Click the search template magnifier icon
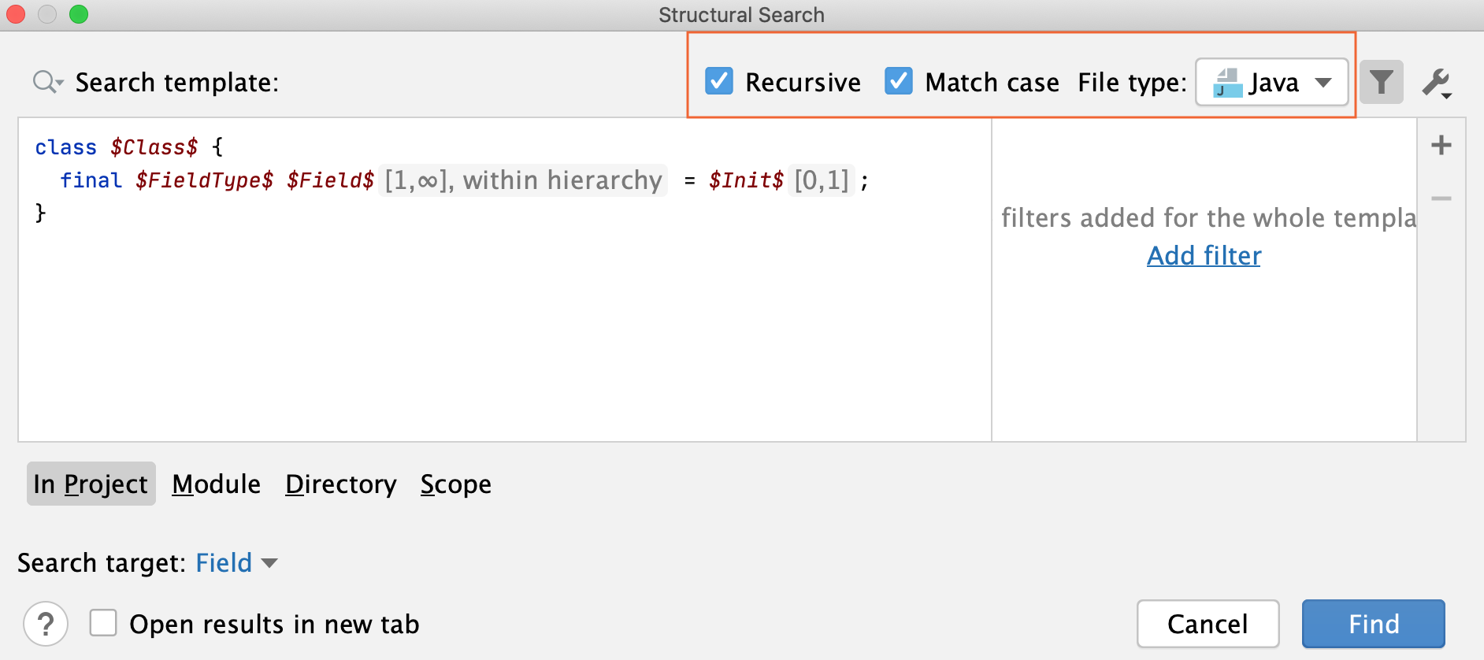This screenshot has width=1484, height=660. [43, 81]
